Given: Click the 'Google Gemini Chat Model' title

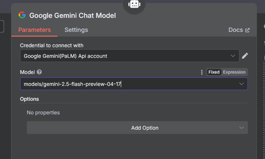Looking at the screenshot, I should [x=73, y=15].
